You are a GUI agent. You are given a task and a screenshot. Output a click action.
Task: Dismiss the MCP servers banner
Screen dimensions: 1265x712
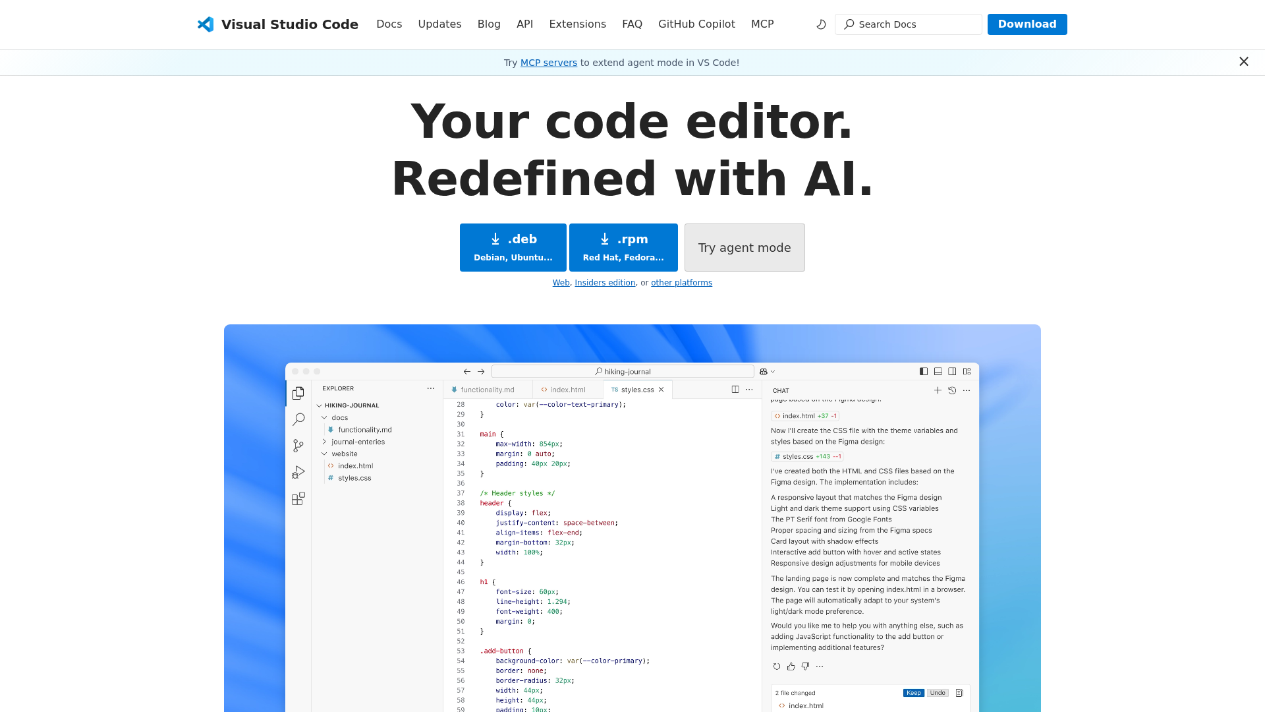[x=1244, y=61]
